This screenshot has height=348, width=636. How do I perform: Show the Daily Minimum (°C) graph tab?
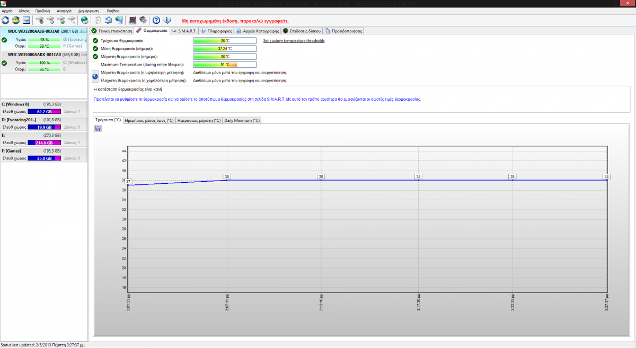pyautogui.click(x=242, y=120)
